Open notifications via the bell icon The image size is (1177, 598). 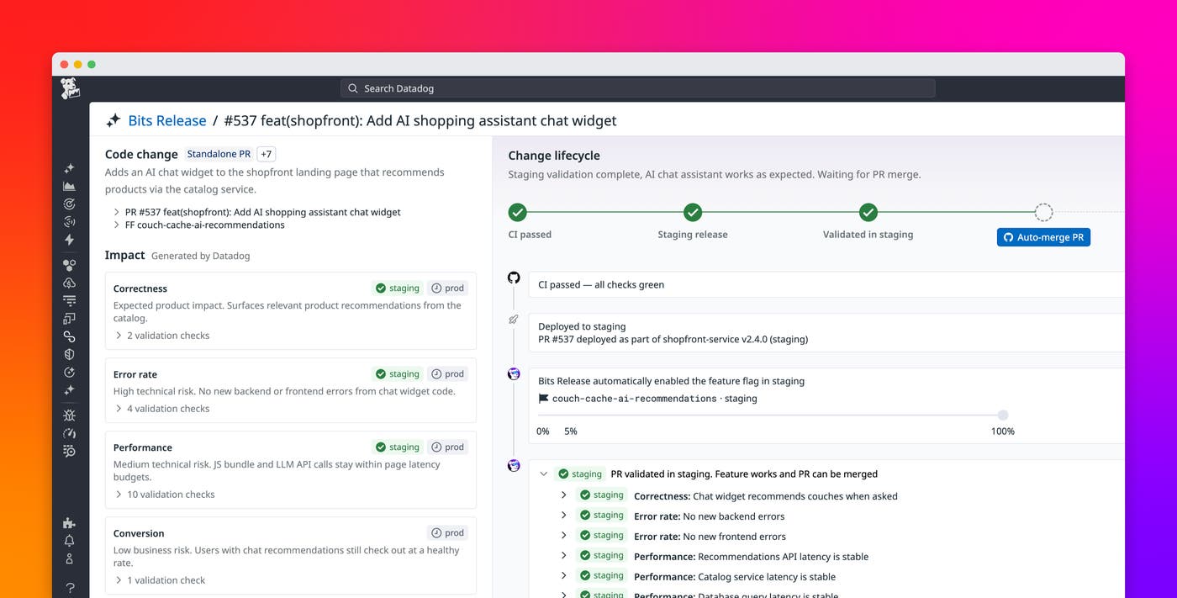70,541
